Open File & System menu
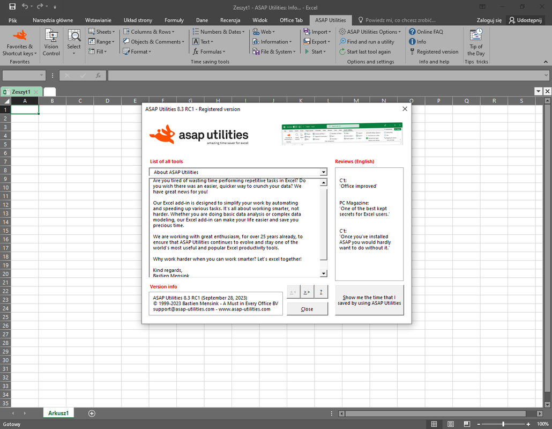Screen dimensions: 552x429 coord(274,51)
